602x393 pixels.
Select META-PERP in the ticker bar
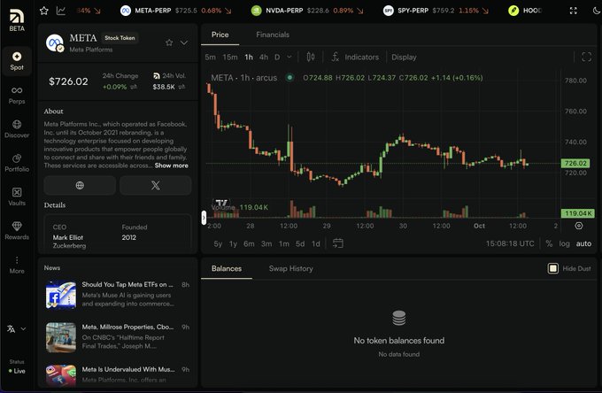pos(176,11)
